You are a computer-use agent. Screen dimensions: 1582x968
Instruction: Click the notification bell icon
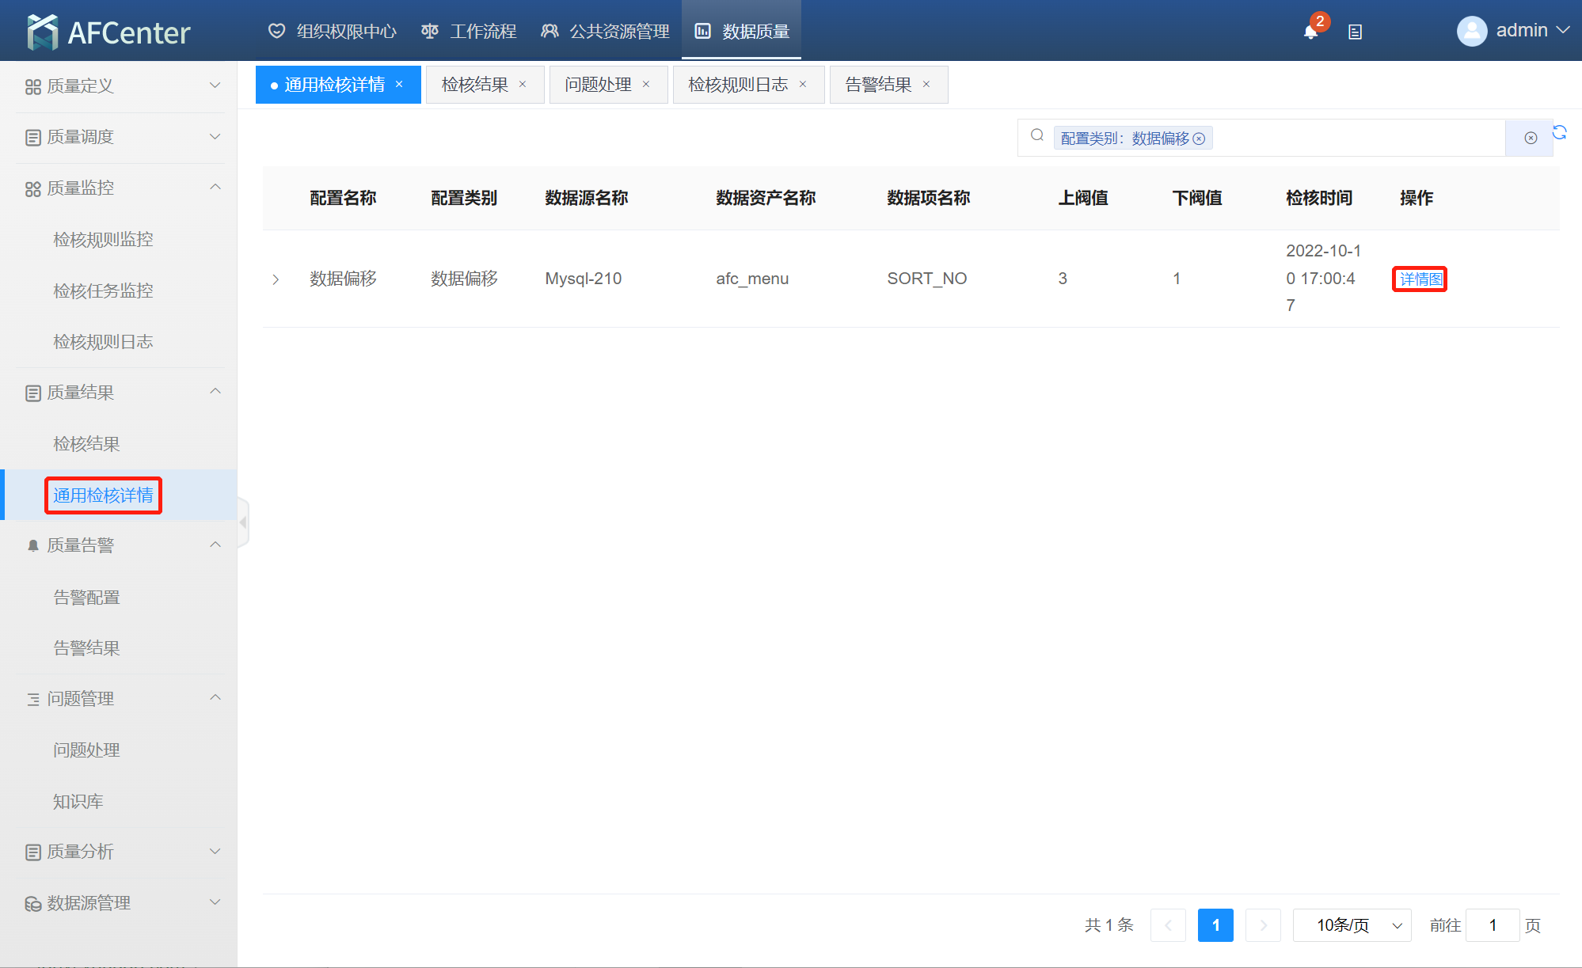(x=1310, y=32)
